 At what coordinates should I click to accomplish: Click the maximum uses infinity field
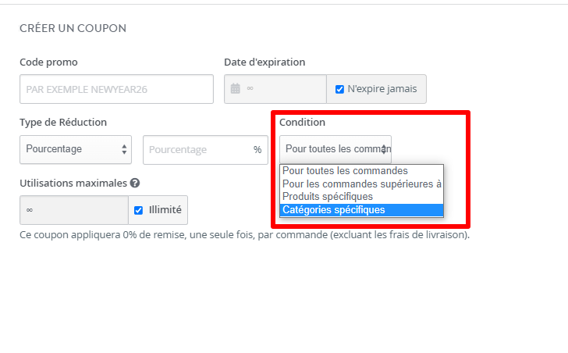[x=74, y=210]
